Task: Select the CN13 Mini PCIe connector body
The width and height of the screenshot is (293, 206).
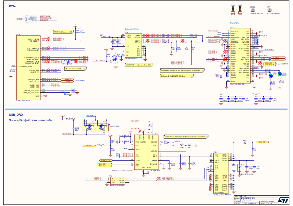Action: (x=240, y=56)
